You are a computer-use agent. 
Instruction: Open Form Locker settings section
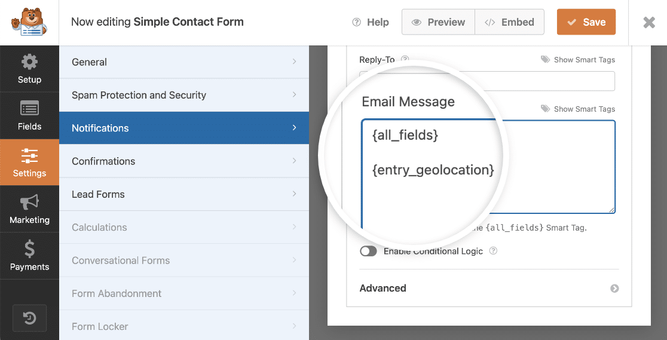pyautogui.click(x=183, y=326)
